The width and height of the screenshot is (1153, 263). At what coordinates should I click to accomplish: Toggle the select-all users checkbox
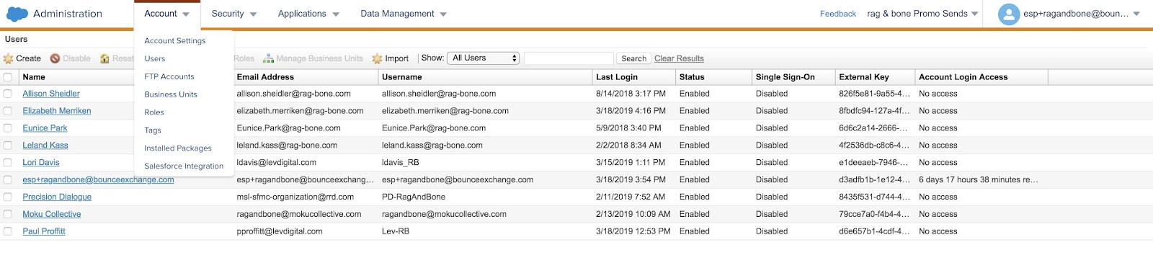[x=8, y=77]
